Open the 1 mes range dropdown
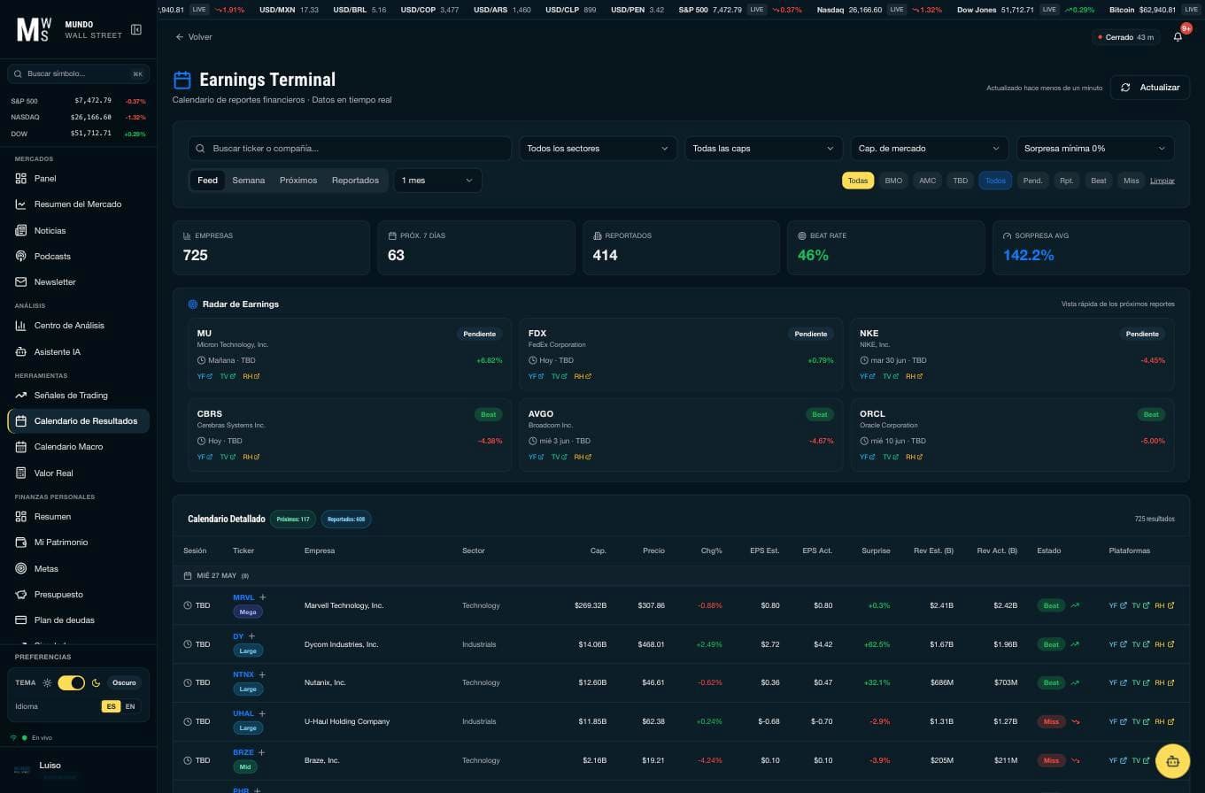 pos(438,181)
